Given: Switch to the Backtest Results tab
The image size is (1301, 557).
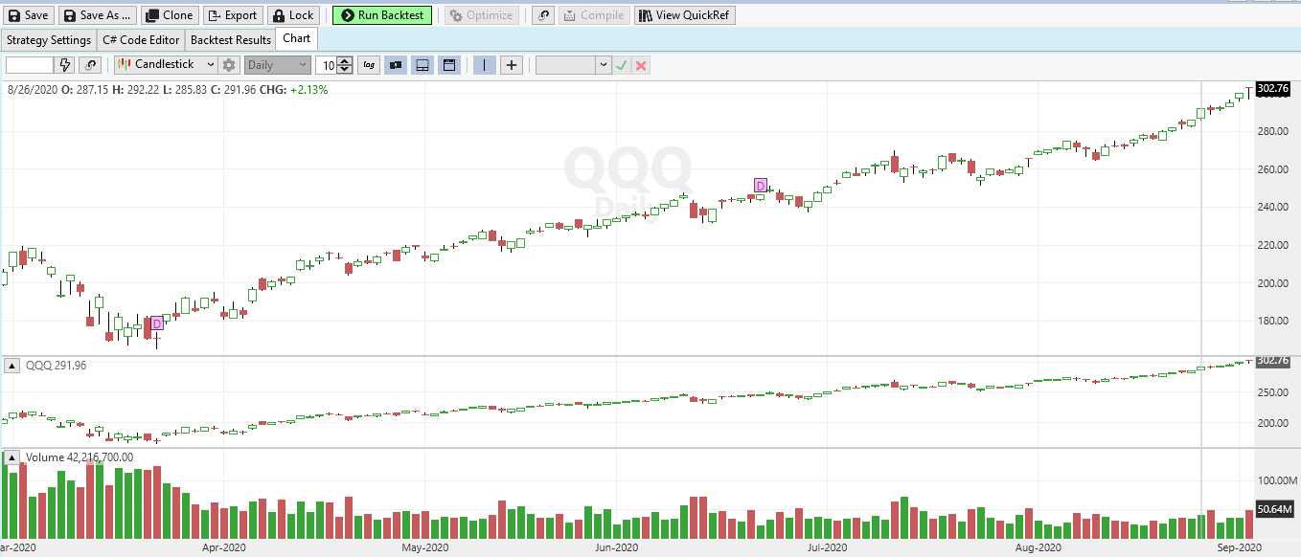Looking at the screenshot, I should pyautogui.click(x=230, y=40).
